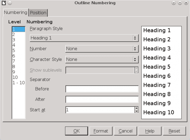The image size is (190, 140).
Task: Click the OK button
Action: tap(77, 131)
